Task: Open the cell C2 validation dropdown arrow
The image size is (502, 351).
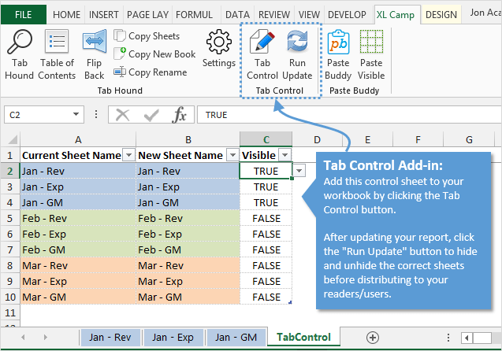Action: coord(299,171)
